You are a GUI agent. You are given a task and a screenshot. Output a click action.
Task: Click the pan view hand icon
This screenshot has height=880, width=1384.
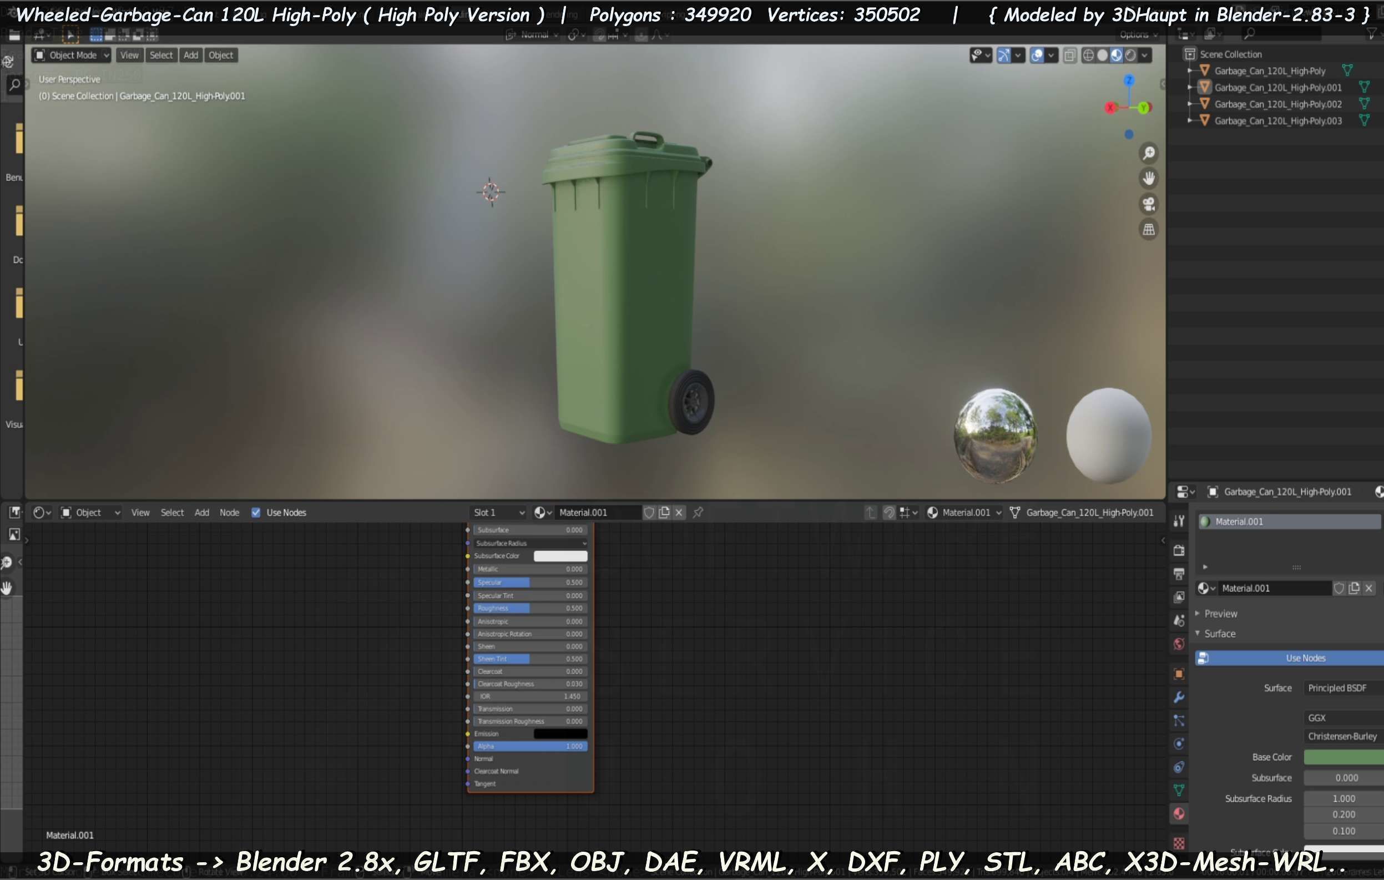1148,178
